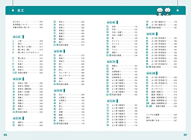Select the DAY 31-40 section label
Image resolution: width=191 pixels, height=140 pixels.
60,51
